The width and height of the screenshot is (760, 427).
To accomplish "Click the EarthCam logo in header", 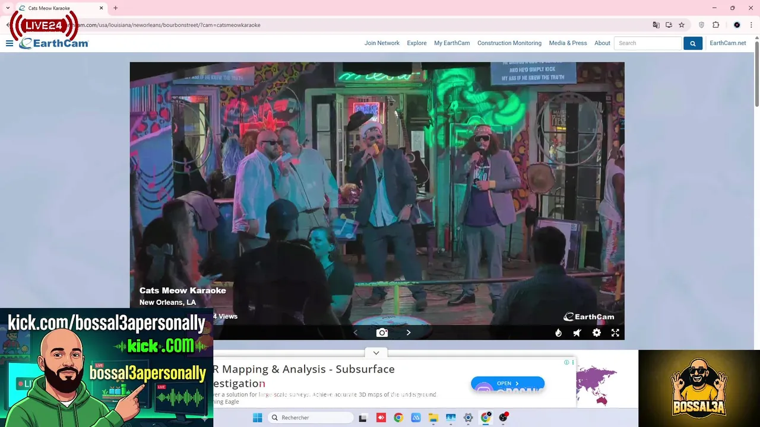I will 53,43.
